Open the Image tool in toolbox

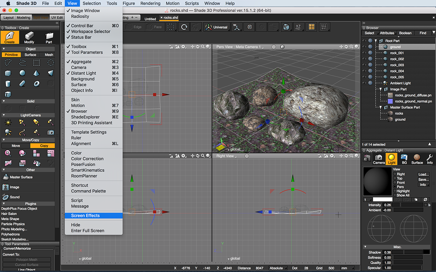pyautogui.click(x=11, y=187)
